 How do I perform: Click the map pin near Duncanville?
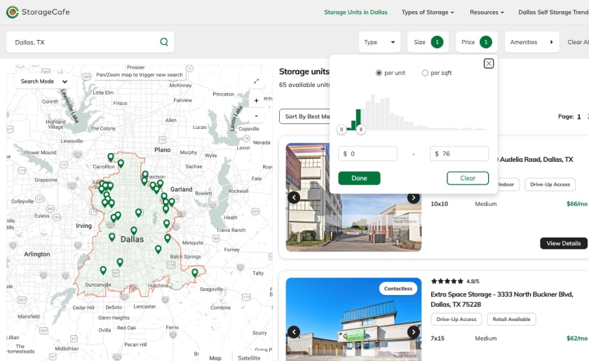[x=103, y=270]
